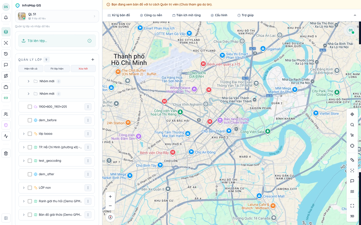Open the Công cụ nền menu
The image size is (361, 225).
tap(151, 15)
